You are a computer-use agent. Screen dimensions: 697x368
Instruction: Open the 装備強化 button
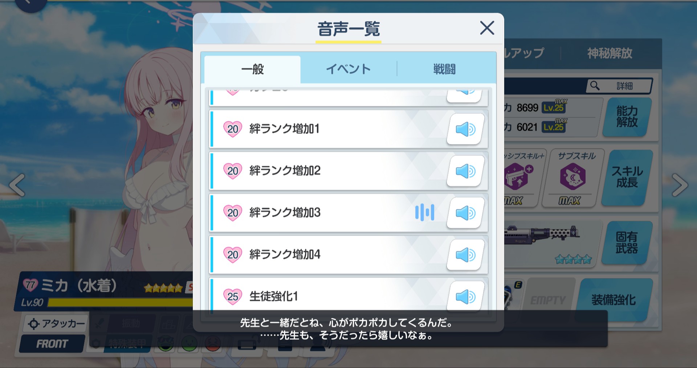point(614,300)
